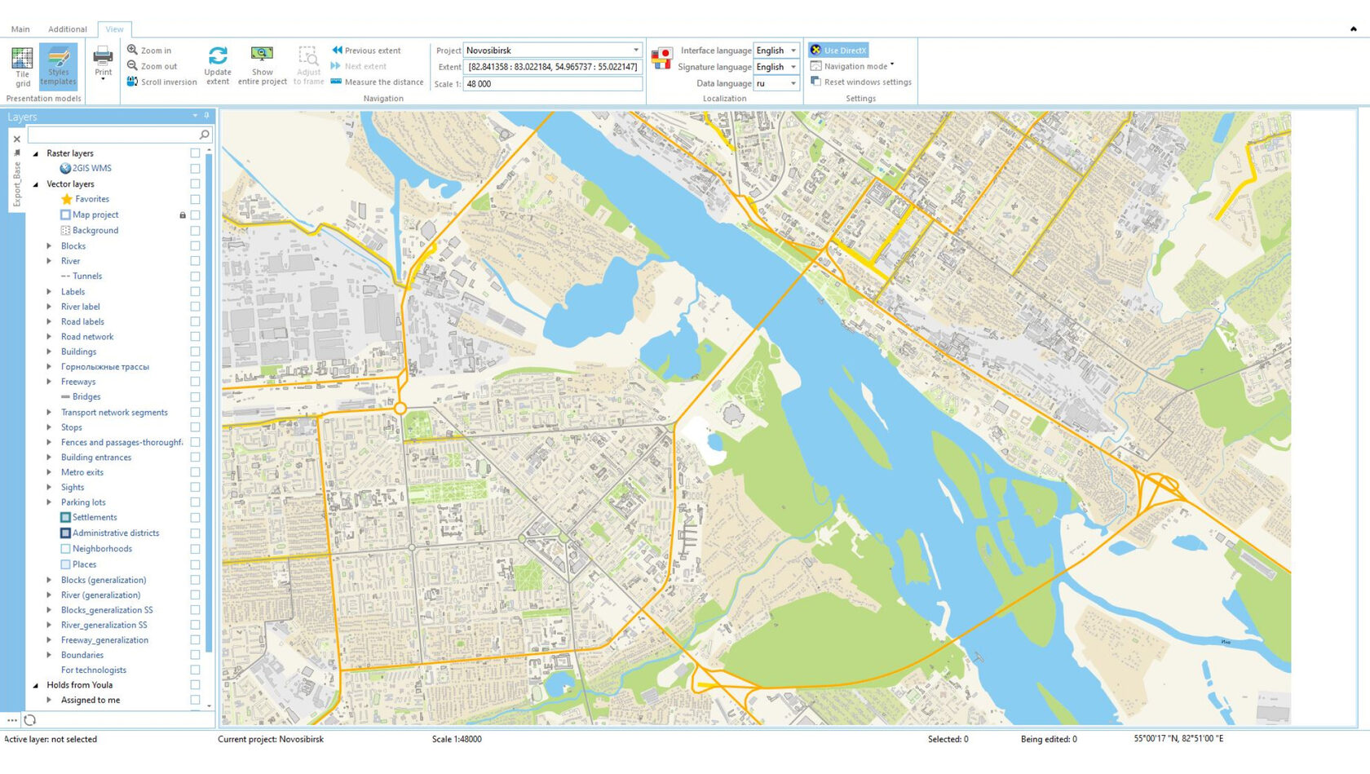The height and width of the screenshot is (774, 1370).
Task: Click the Scroll inversion icon
Action: (x=132, y=82)
